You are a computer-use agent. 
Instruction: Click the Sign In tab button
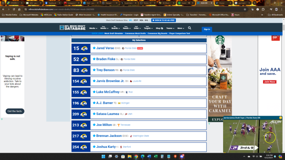[207, 29]
